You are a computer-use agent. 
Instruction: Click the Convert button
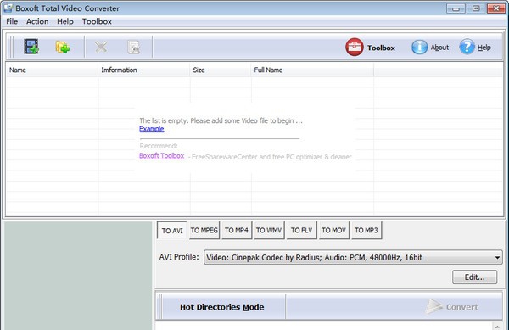pyautogui.click(x=452, y=306)
